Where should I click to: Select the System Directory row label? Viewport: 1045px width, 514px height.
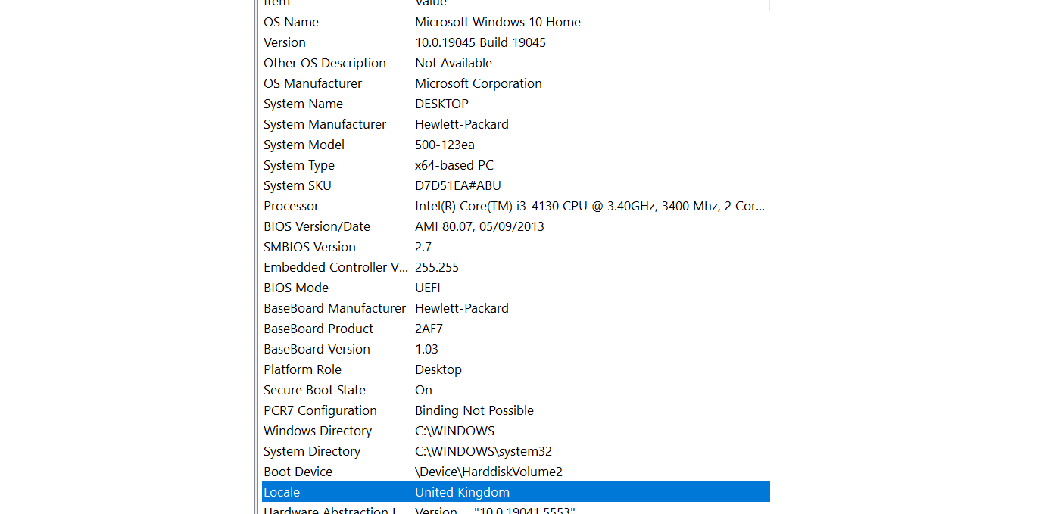[x=312, y=451]
